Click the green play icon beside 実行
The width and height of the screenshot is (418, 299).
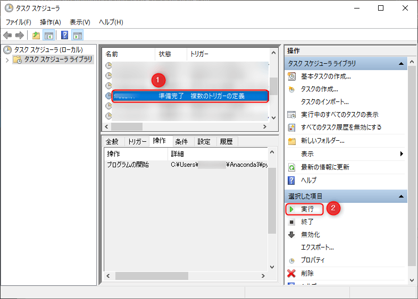(291, 209)
